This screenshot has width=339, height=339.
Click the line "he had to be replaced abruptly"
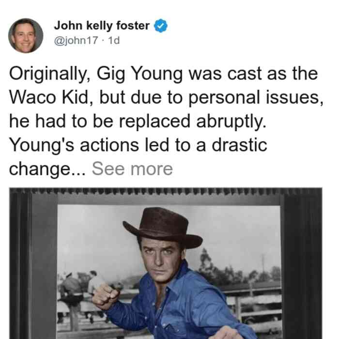(x=138, y=121)
